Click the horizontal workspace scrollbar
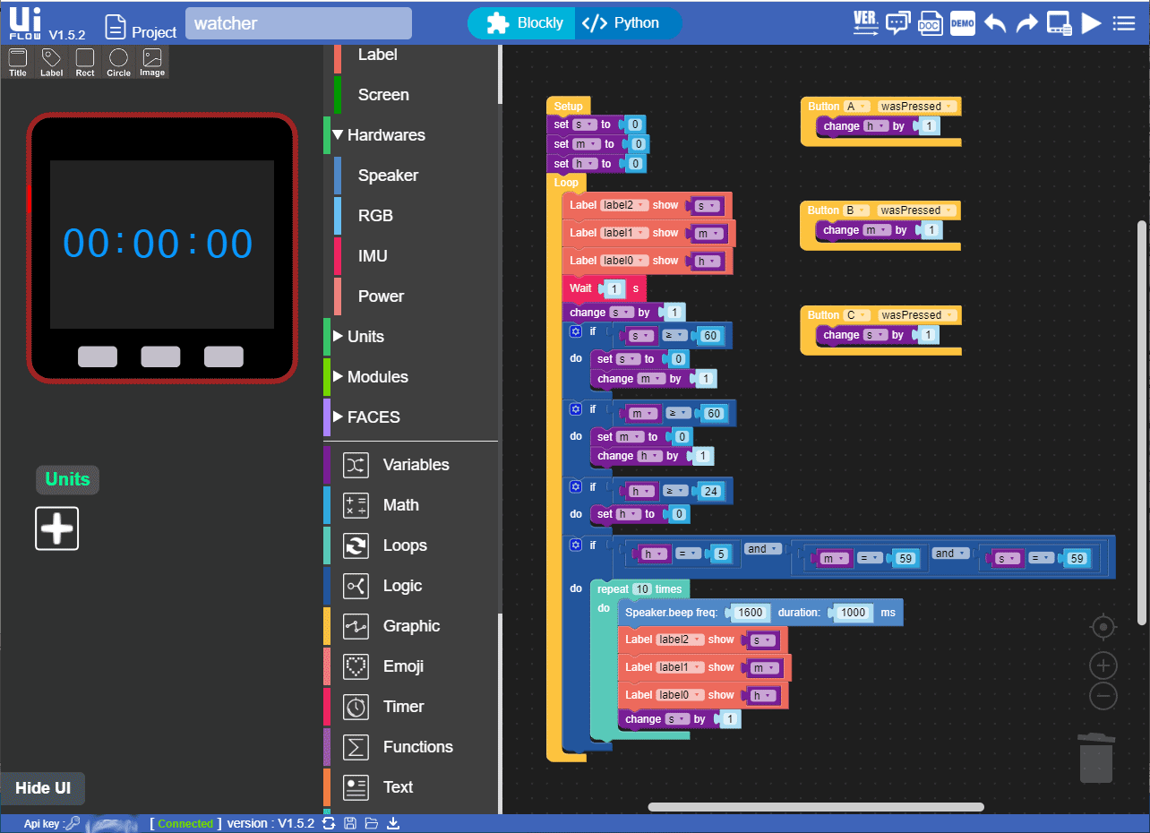The width and height of the screenshot is (1150, 833). coord(815,807)
